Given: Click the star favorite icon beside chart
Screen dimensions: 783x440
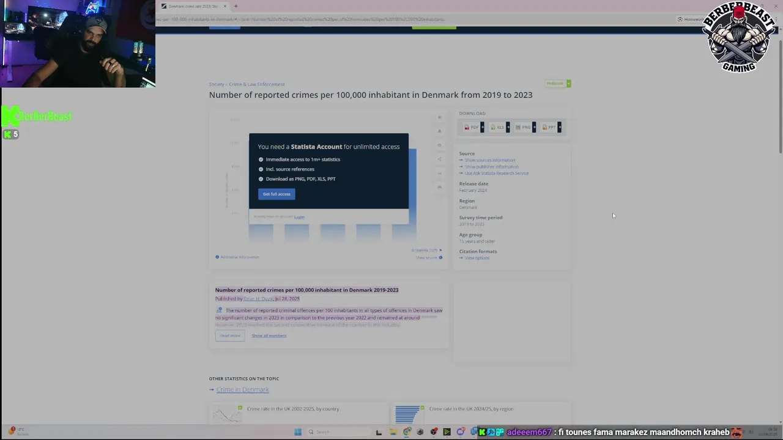Looking at the screenshot, I should [x=439, y=117].
